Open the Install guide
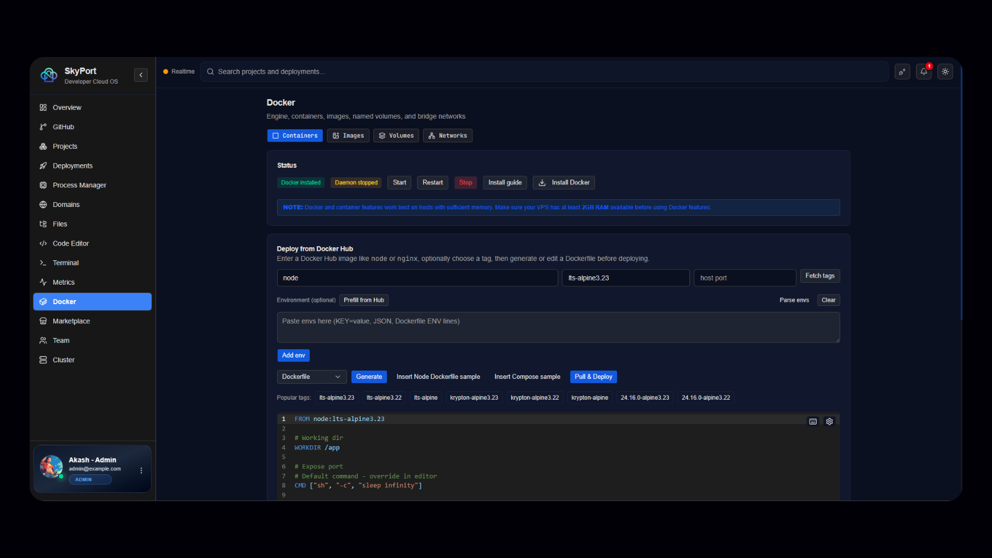 (x=505, y=183)
